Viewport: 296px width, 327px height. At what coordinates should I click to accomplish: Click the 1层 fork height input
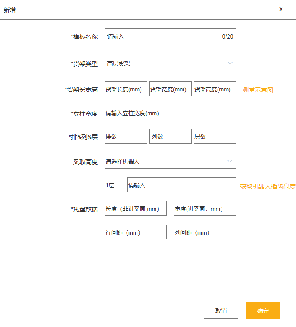(182, 185)
